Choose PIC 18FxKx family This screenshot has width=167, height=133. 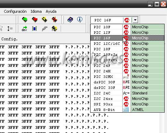click(127, 60)
